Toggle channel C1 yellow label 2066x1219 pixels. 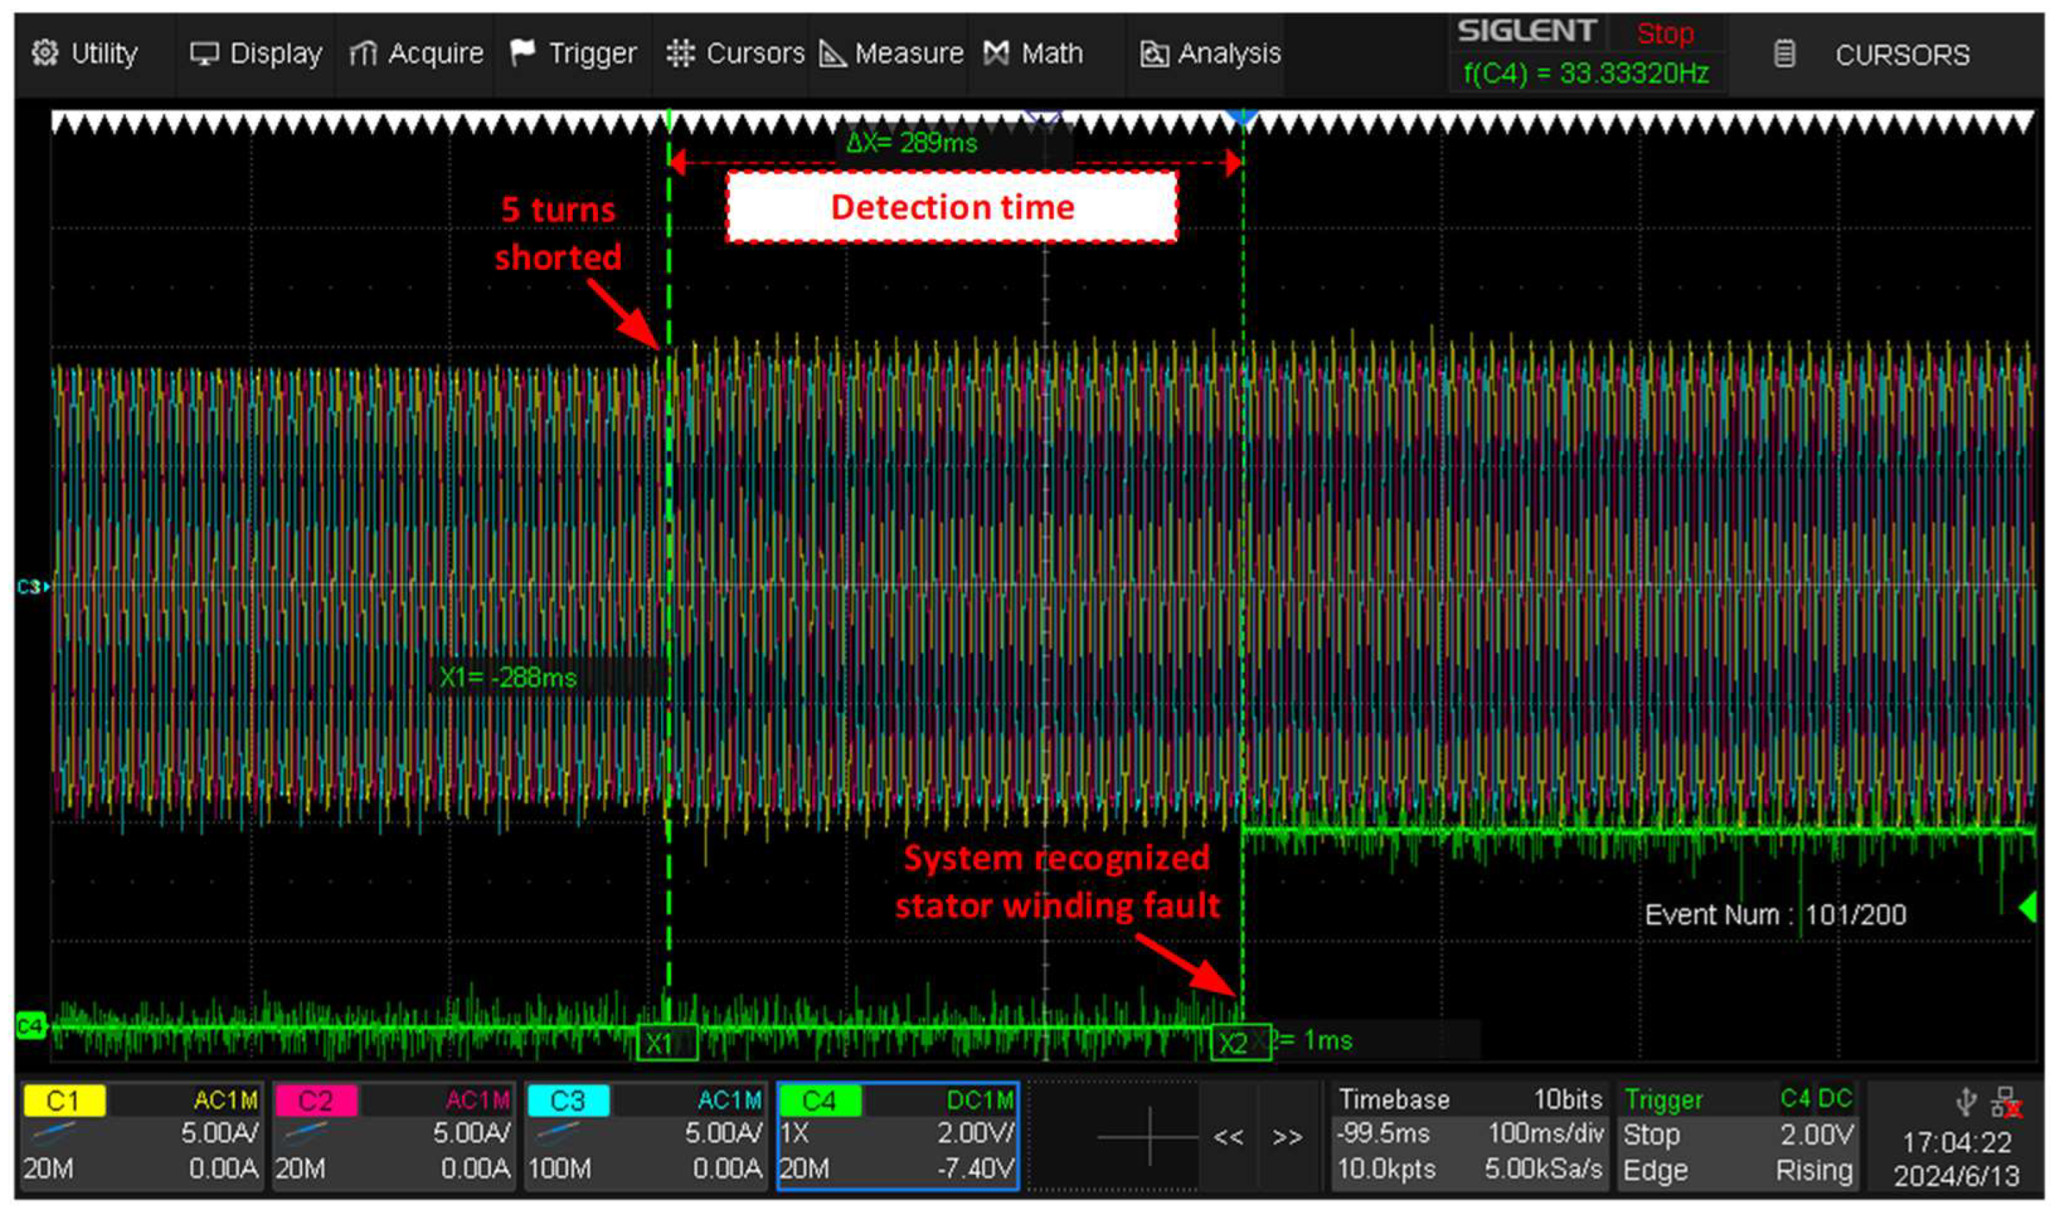pos(64,1101)
